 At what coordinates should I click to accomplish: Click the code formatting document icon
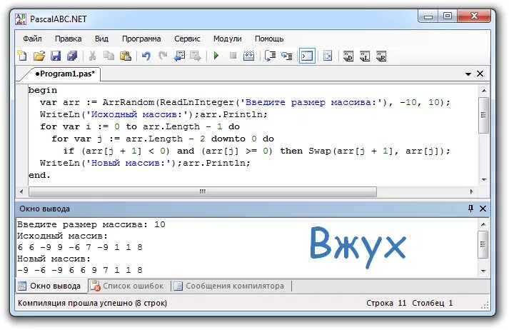[x=328, y=56]
